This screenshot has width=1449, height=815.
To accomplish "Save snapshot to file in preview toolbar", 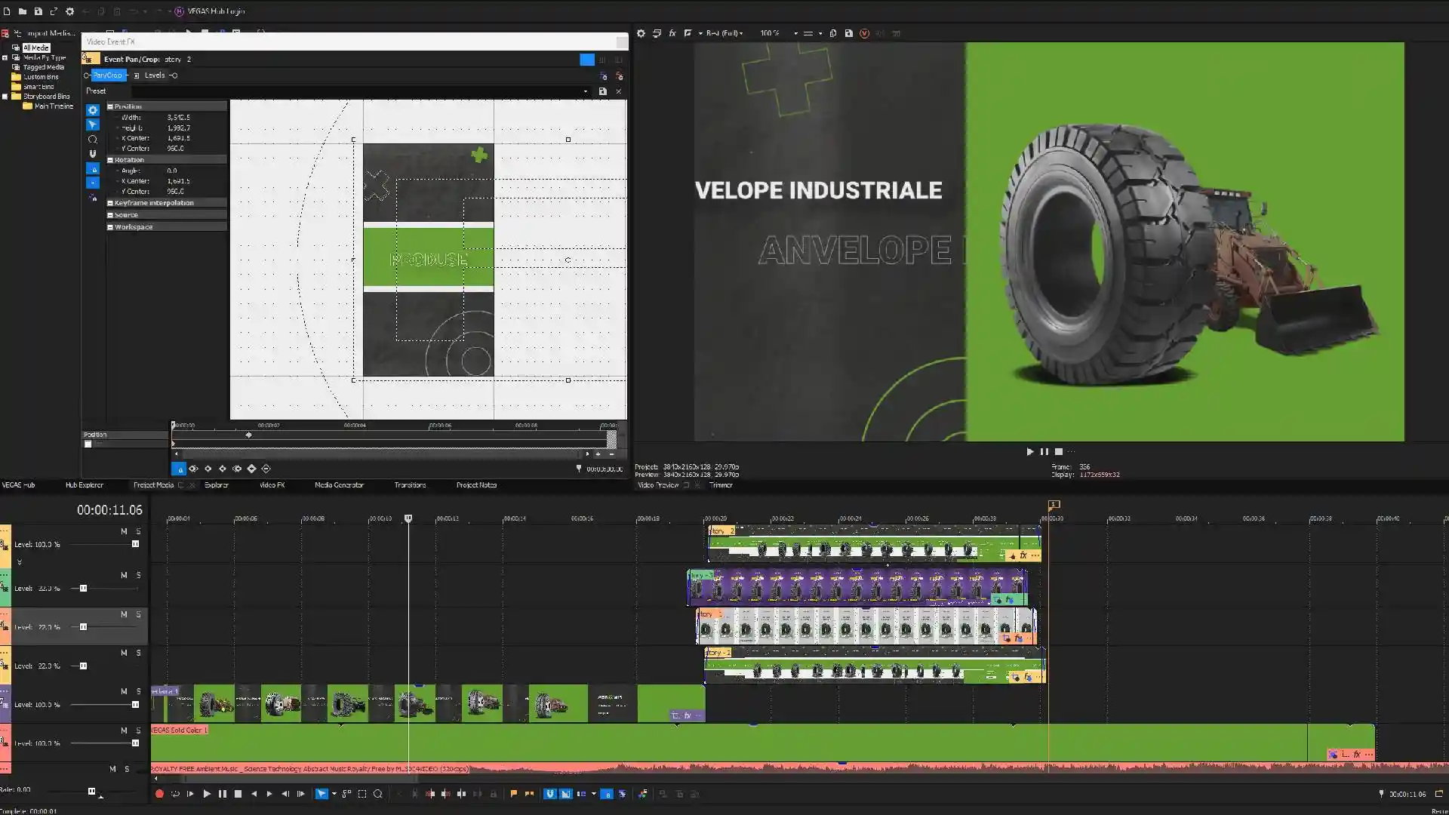I will click(849, 33).
